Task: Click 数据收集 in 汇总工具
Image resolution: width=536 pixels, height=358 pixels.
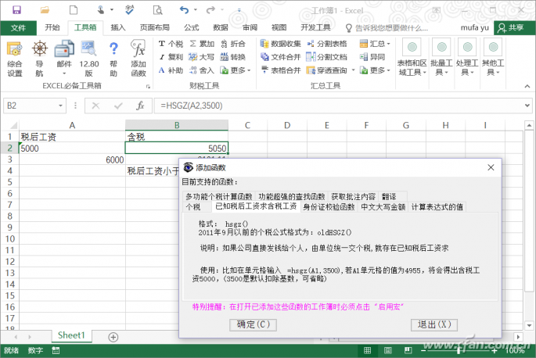Action: (x=281, y=44)
